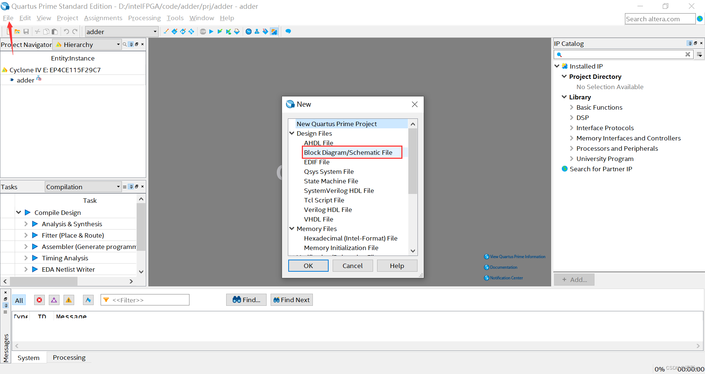Toggle critical warning messages filter
705x374 pixels.
coord(54,300)
